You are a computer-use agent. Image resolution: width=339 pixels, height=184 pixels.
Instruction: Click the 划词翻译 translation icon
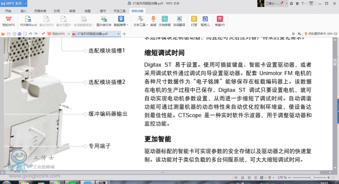tap(179, 19)
